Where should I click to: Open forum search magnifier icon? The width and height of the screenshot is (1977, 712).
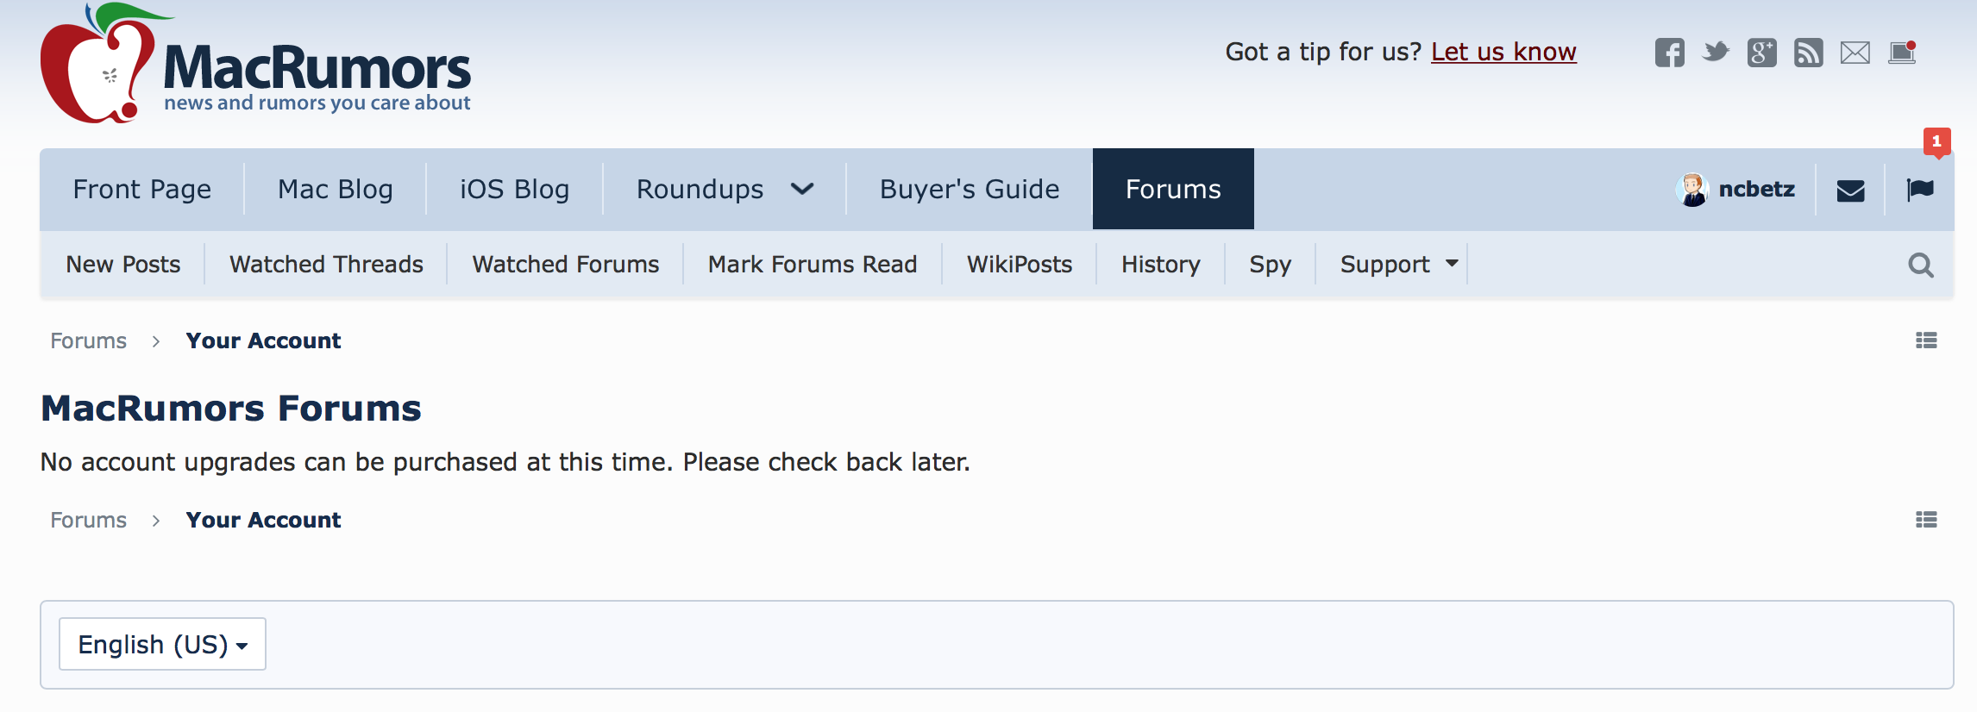(x=1920, y=265)
